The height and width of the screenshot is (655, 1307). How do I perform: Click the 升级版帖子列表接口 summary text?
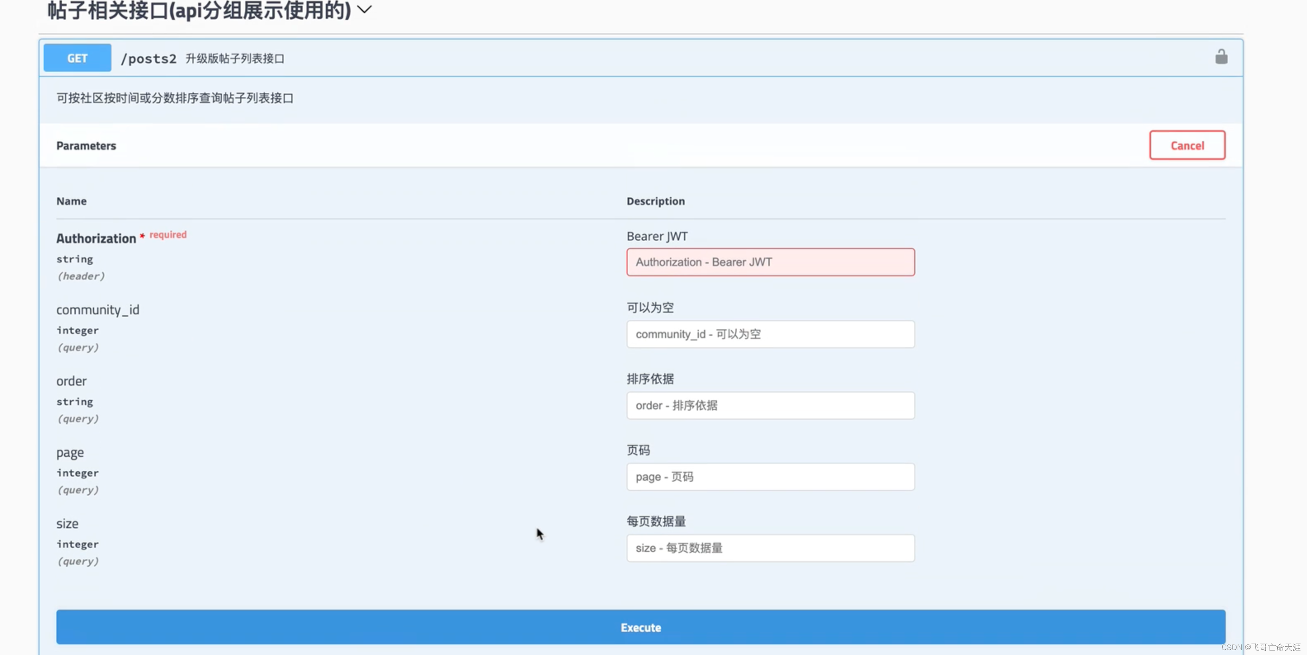coord(235,58)
